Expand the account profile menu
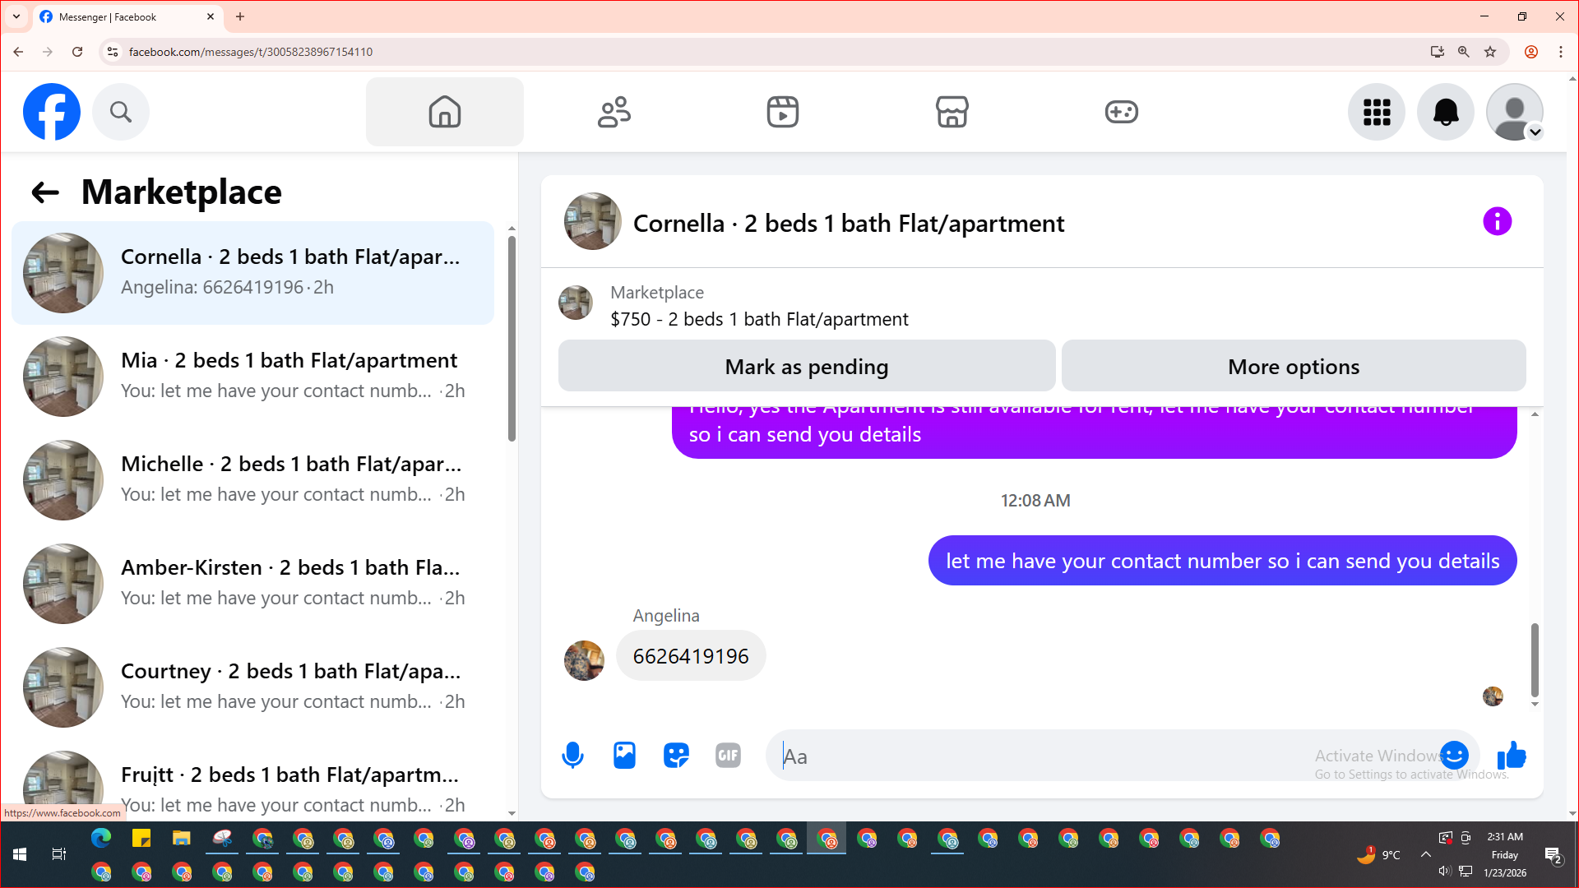The height and width of the screenshot is (888, 1579). [1515, 112]
